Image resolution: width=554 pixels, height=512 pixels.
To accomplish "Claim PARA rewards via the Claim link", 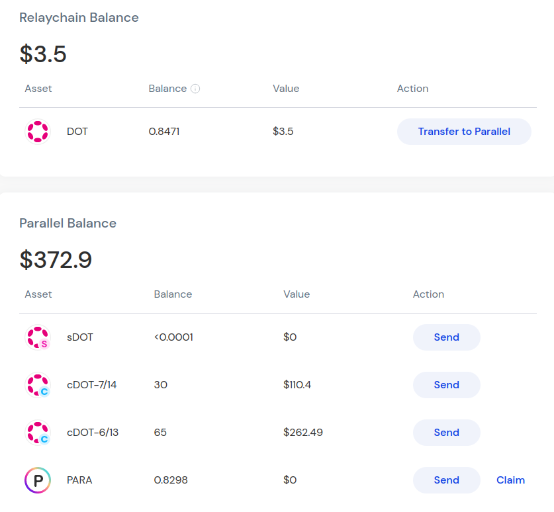I will pos(510,480).
